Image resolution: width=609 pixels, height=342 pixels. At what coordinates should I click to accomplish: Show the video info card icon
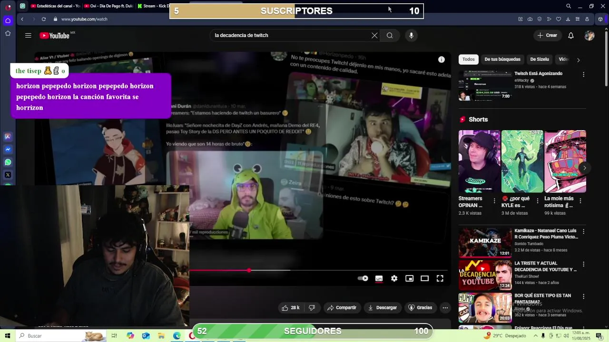tap(442, 59)
